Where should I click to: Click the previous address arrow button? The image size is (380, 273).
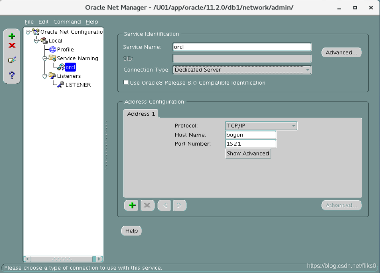(x=164, y=206)
